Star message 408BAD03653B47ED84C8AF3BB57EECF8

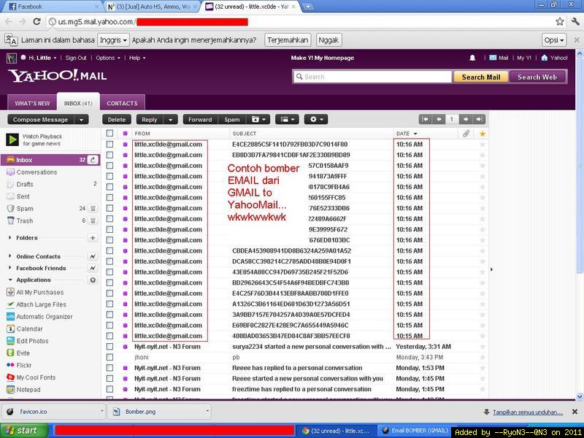[x=483, y=336]
